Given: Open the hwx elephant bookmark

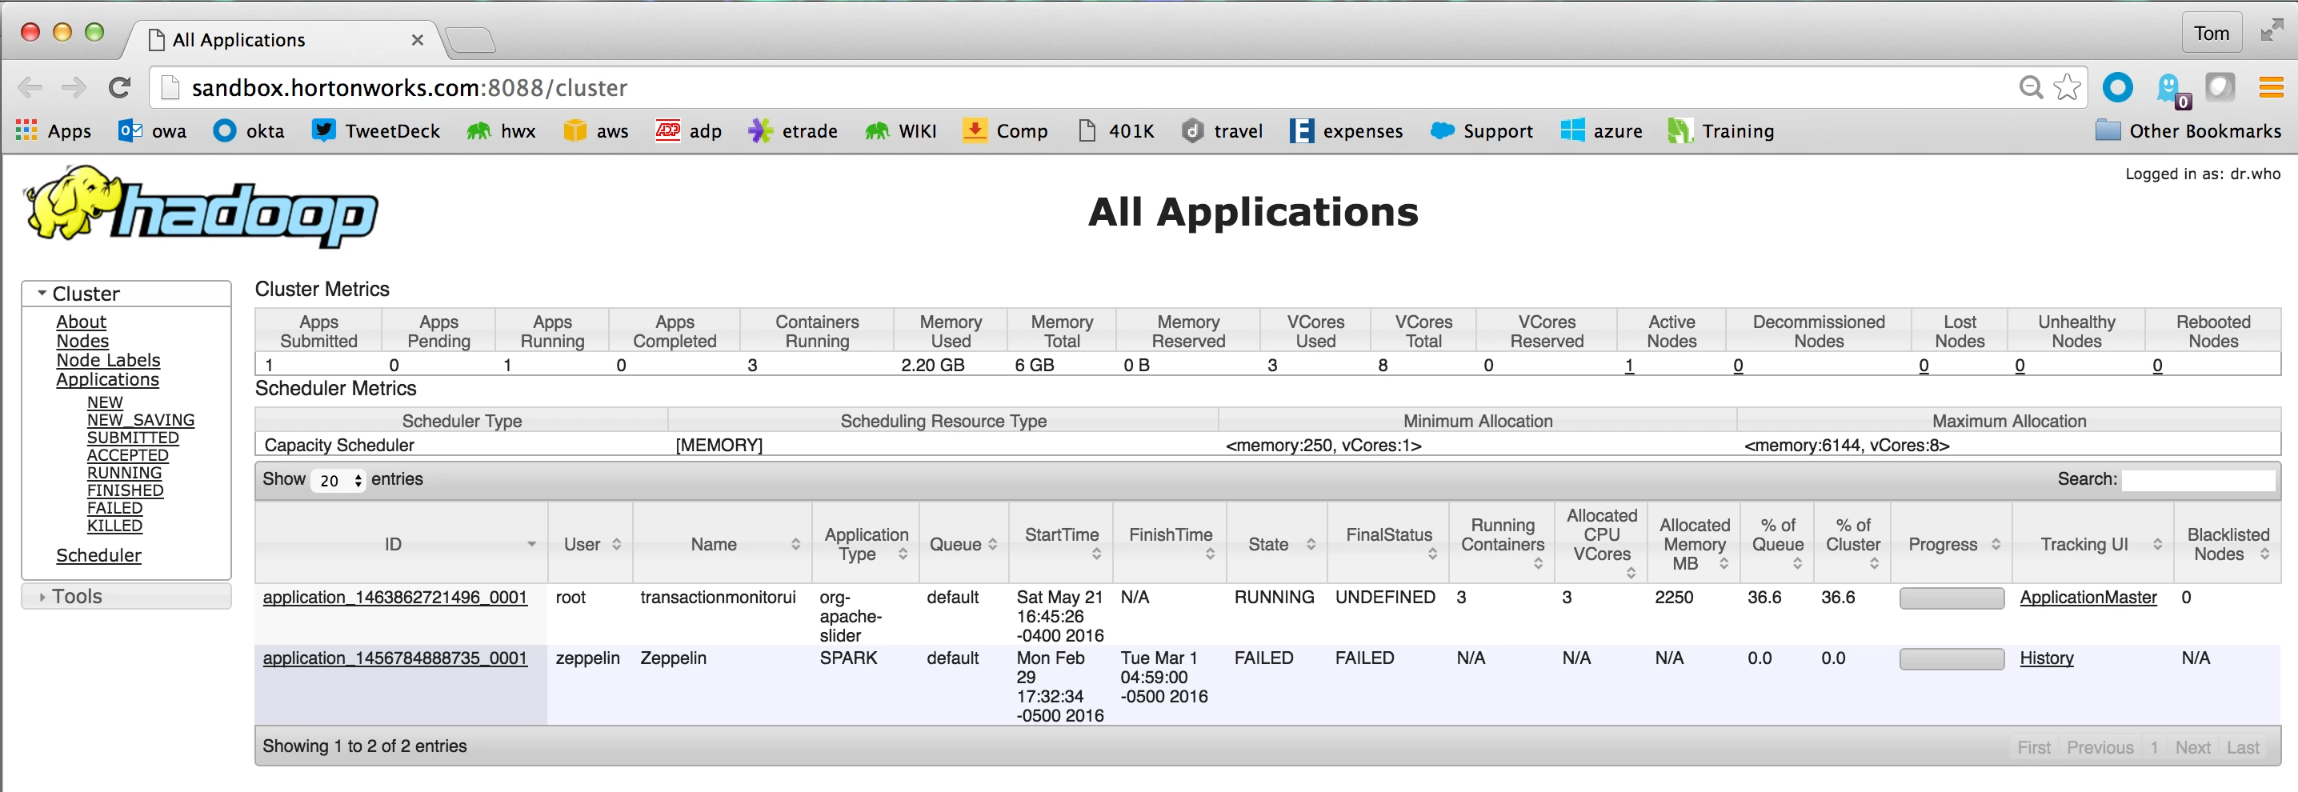Looking at the screenshot, I should click(x=500, y=130).
